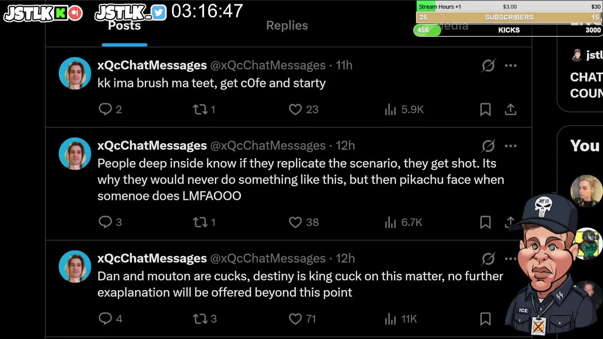Open more options on the 'pikachu face' post
Screen dimensions: 603x339
tap(511, 146)
